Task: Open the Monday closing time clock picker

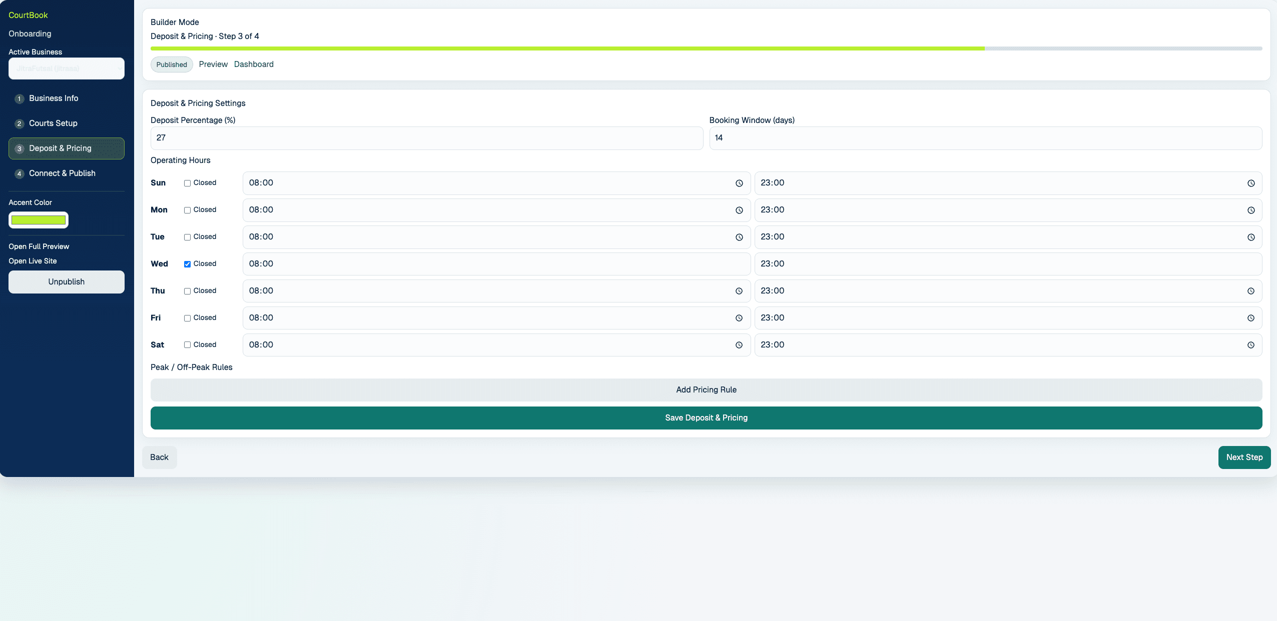Action: 1251,210
